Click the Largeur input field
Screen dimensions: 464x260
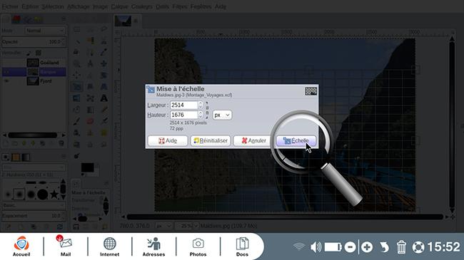click(x=183, y=105)
